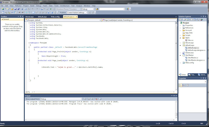The width and height of the screenshot is (209, 127).
Task: Click the Cut scissors icon
Action: [22, 9]
